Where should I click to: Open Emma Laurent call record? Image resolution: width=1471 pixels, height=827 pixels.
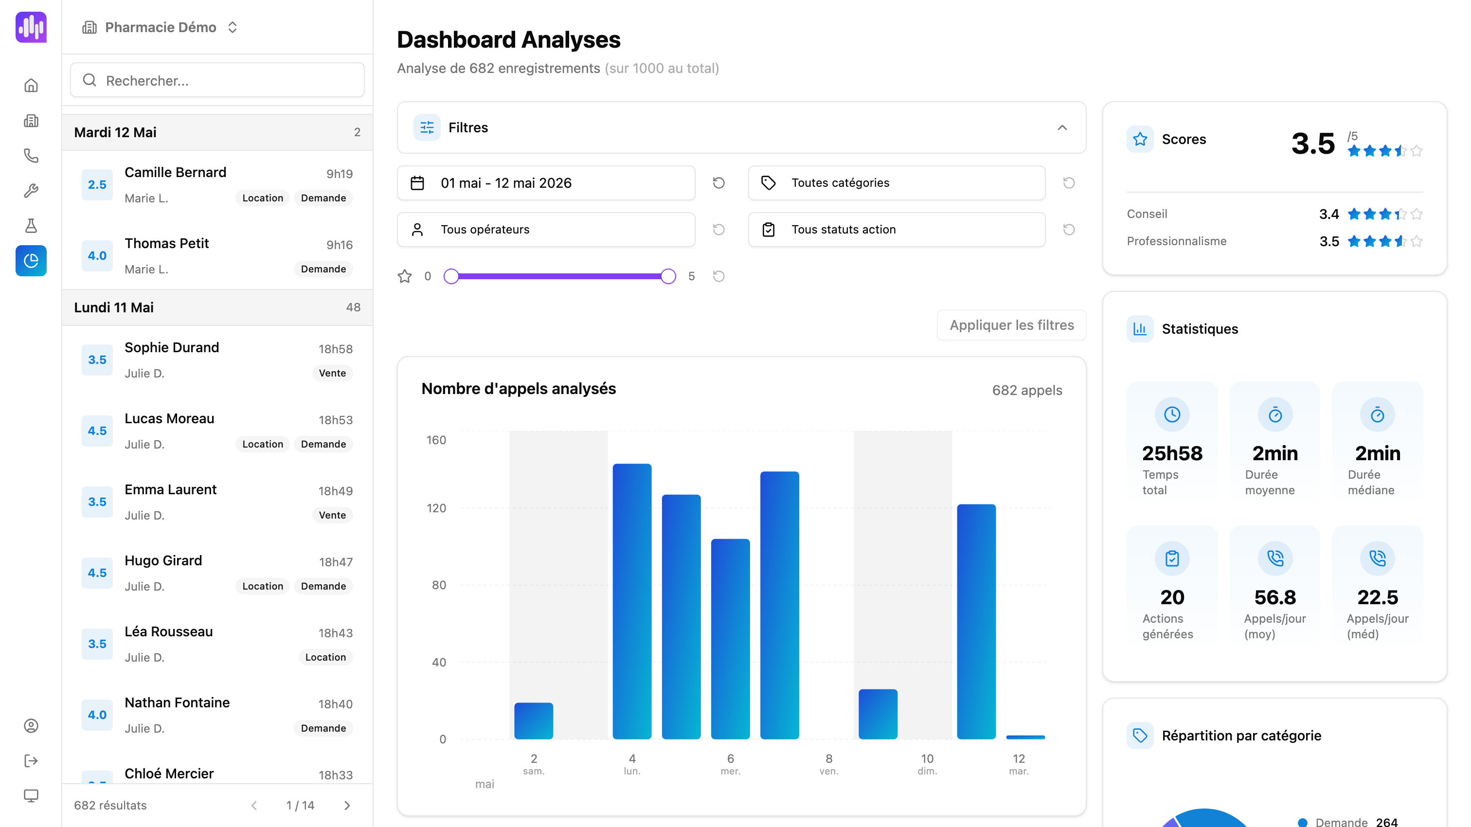pos(217,502)
